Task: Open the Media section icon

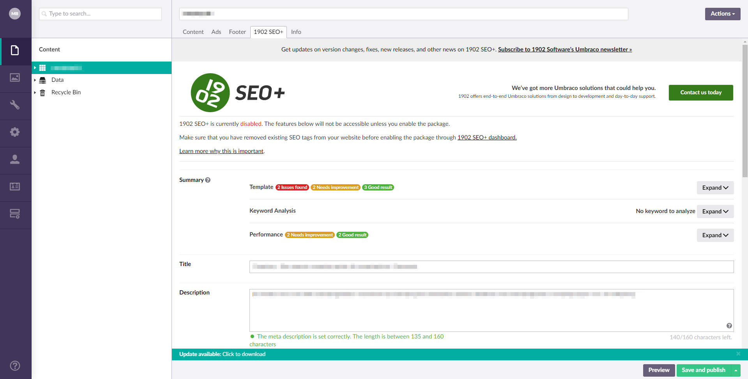Action: tap(15, 78)
